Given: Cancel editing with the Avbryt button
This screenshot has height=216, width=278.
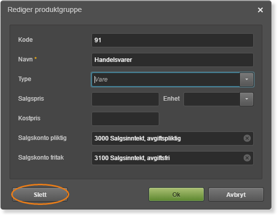Looking at the screenshot, I should tap(236, 194).
